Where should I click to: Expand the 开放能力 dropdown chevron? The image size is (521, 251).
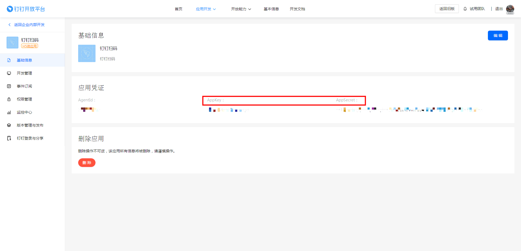[x=250, y=9]
